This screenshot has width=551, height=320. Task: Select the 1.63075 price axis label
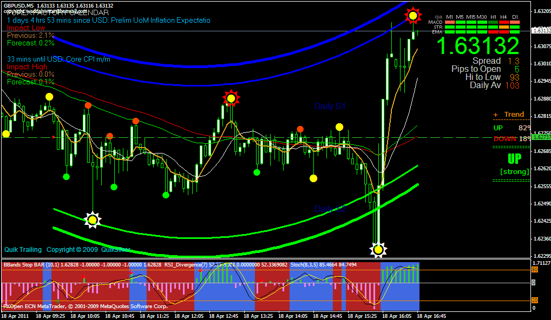tap(541, 46)
